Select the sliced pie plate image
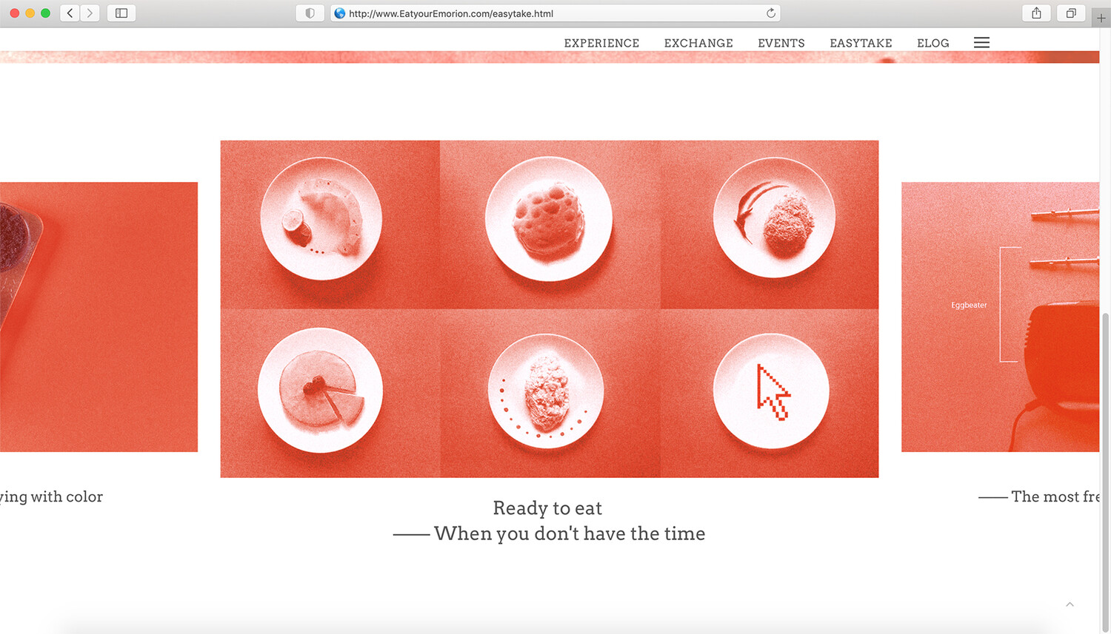The image size is (1111, 634). [x=320, y=390]
